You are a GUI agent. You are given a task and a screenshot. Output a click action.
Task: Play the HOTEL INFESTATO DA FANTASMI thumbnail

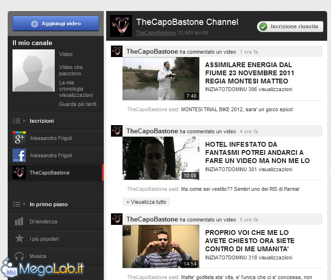(161, 158)
